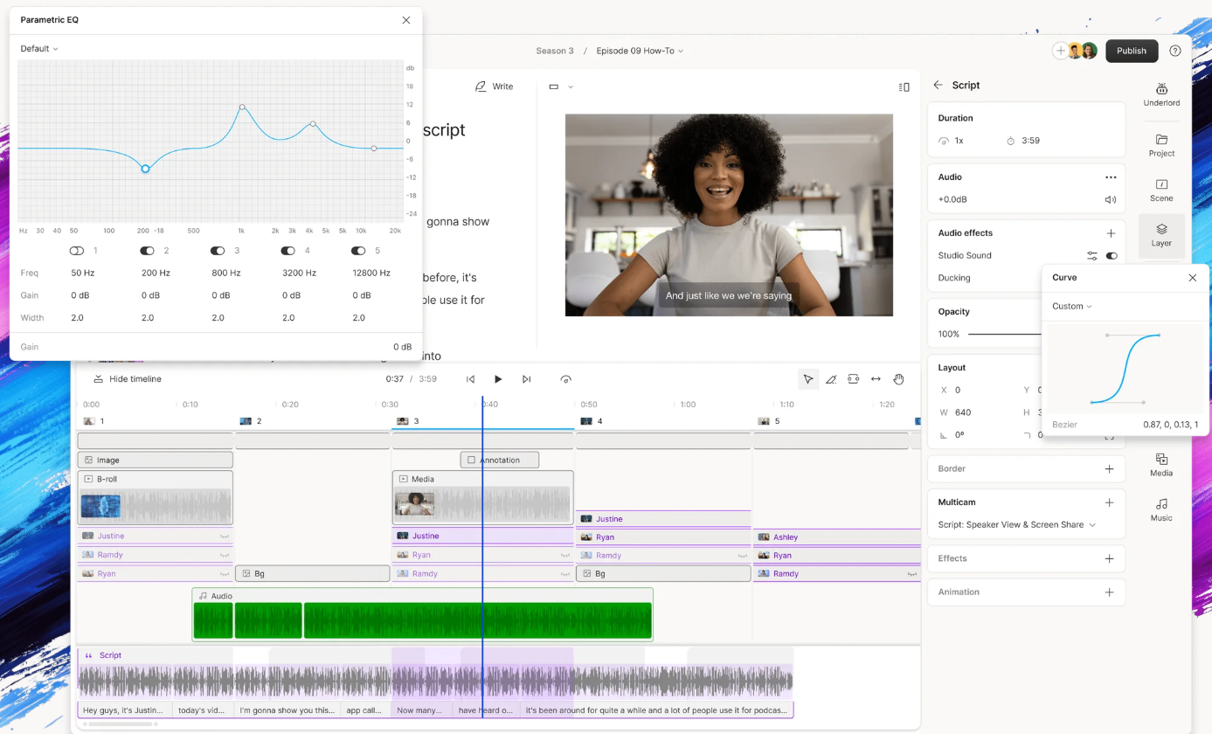Viewport: 1212px width, 734px height.
Task: Turn off the Studio Sound switch
Action: point(1112,255)
